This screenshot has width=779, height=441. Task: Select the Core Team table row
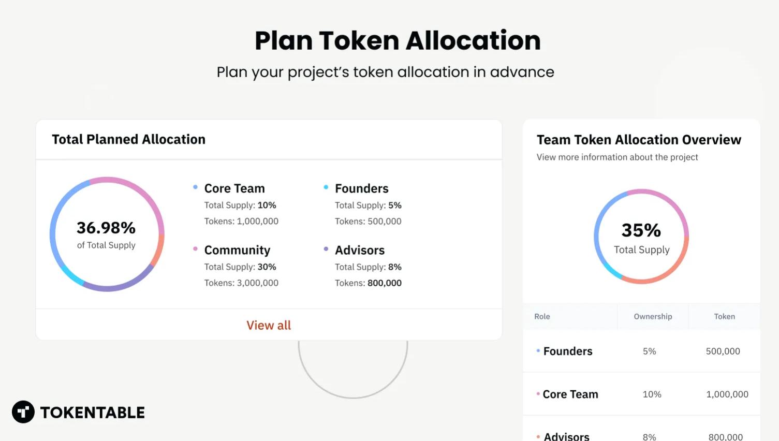click(641, 394)
